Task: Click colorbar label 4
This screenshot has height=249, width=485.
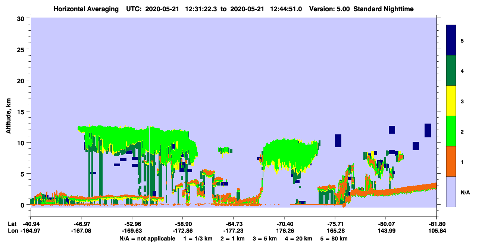Action: pyautogui.click(x=462, y=71)
